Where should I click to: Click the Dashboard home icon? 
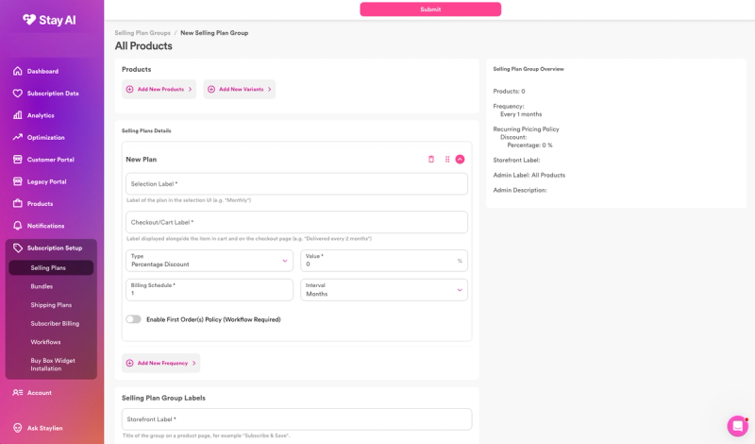pos(17,71)
